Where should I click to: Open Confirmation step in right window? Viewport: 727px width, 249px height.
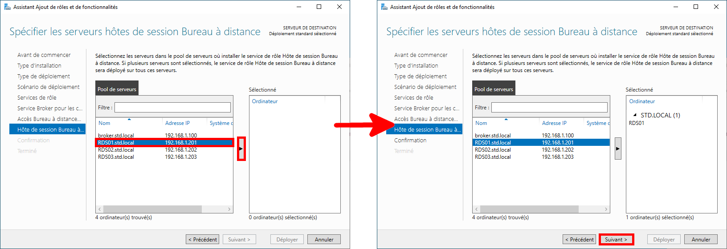point(410,141)
